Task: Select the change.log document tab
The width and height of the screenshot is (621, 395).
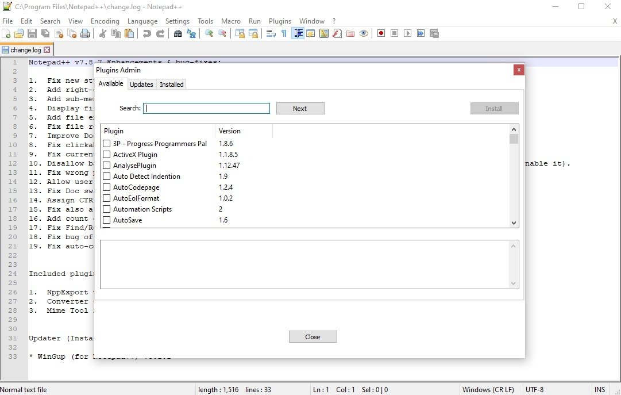Action: pyautogui.click(x=25, y=50)
